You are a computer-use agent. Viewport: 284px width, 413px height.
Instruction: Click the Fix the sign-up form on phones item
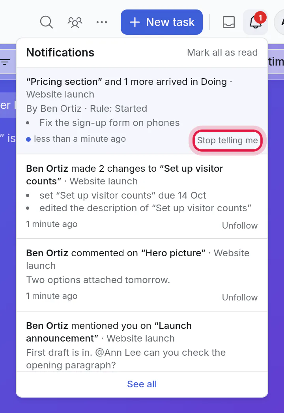coord(110,123)
